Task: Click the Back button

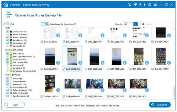Action: click(x=14, y=105)
